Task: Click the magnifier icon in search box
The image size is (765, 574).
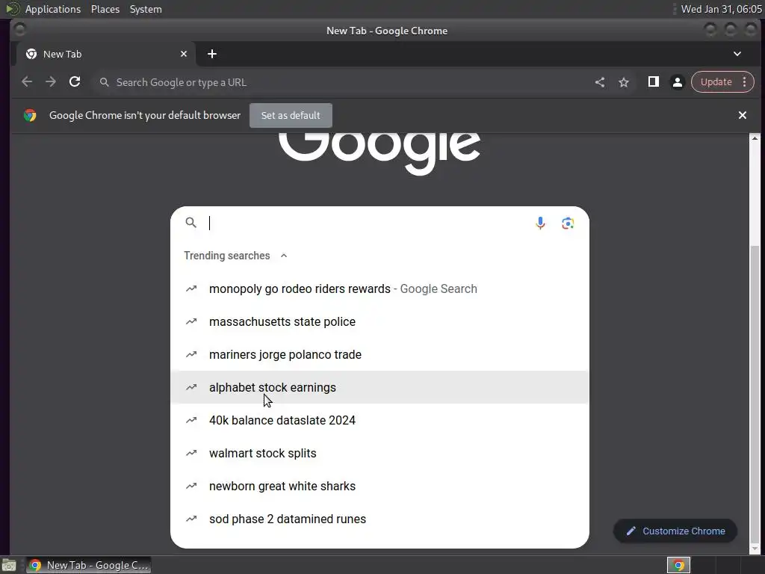Action: pyautogui.click(x=191, y=223)
